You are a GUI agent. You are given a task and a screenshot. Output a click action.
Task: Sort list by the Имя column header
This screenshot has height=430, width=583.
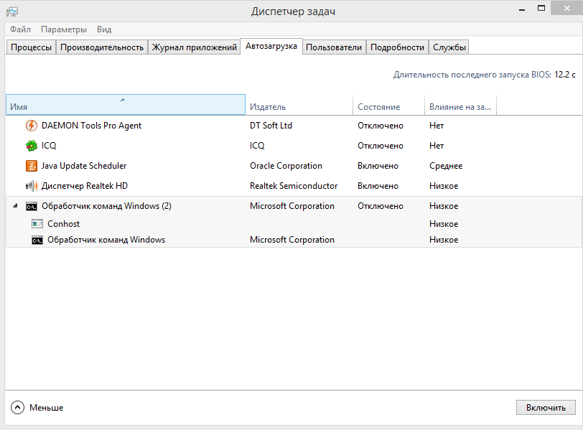pyautogui.click(x=125, y=106)
